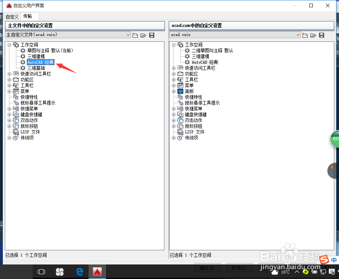This screenshot has width=339, height=279.
Task: Select right 三维建模 workspace
Action: pos(201,57)
